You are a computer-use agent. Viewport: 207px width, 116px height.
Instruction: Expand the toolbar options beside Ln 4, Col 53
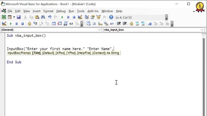167,17
